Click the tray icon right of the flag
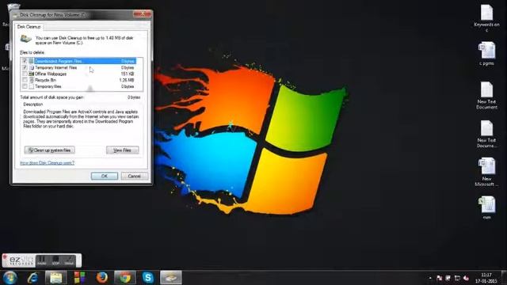 click(x=448, y=278)
